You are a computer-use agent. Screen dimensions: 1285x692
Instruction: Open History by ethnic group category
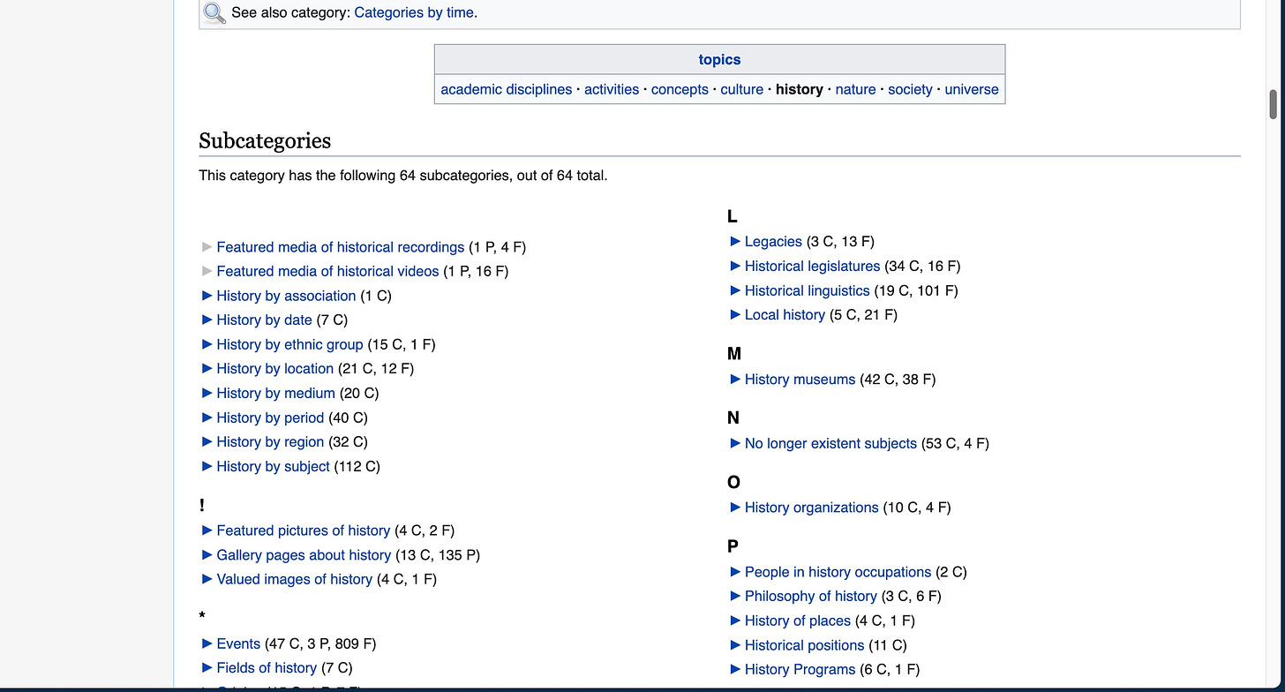click(289, 344)
